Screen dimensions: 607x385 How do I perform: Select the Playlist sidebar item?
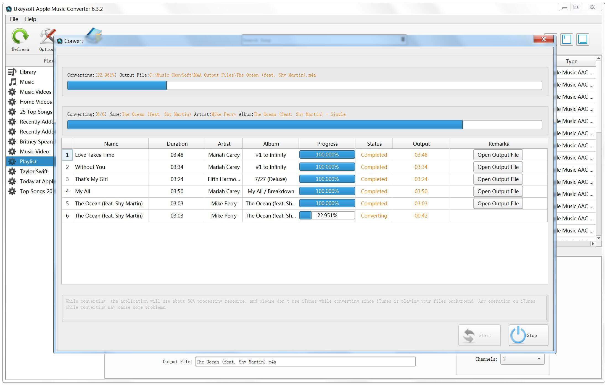[x=28, y=161]
